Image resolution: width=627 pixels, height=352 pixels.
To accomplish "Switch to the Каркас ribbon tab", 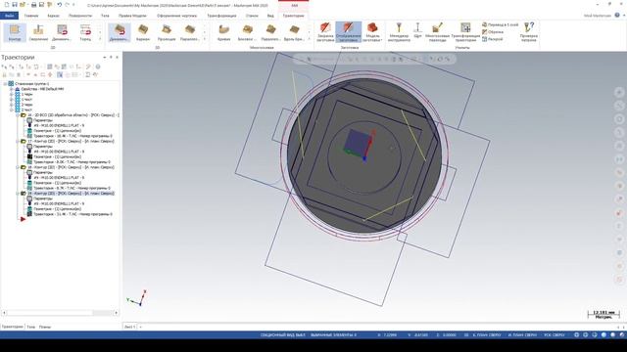I will [x=53, y=16].
